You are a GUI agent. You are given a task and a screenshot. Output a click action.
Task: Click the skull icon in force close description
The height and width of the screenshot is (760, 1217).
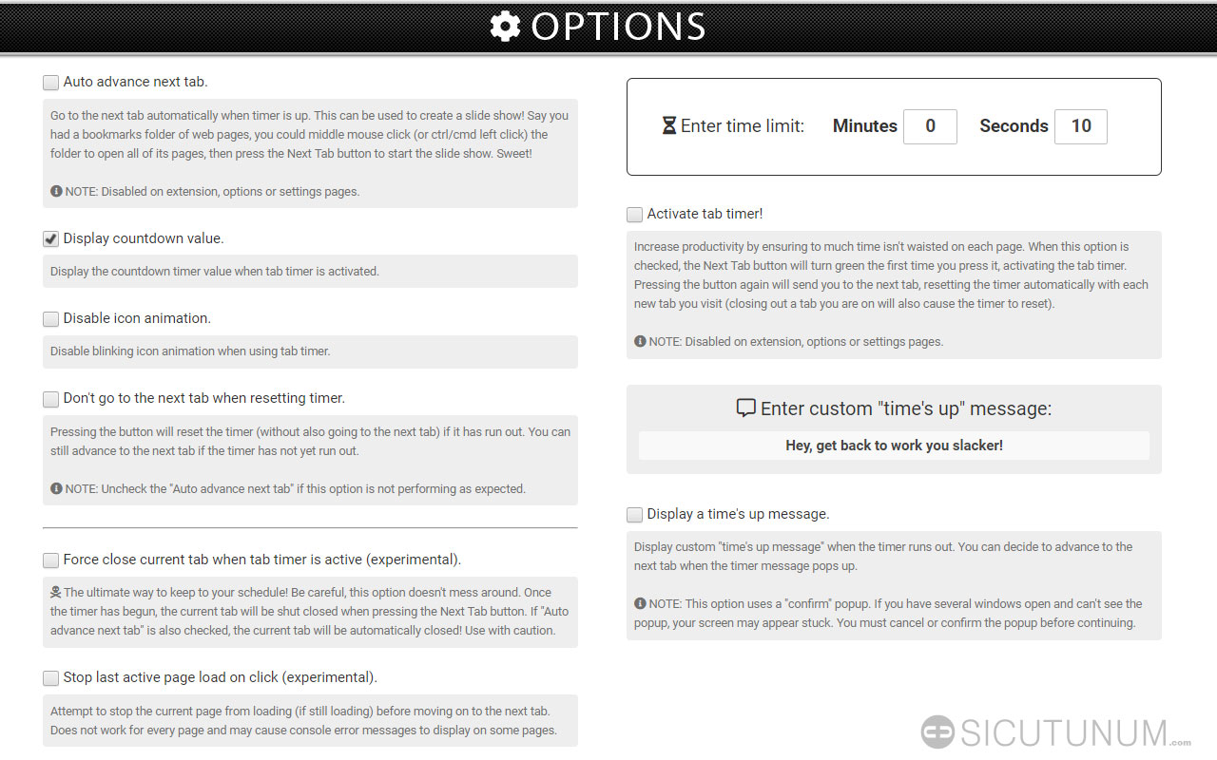(56, 592)
